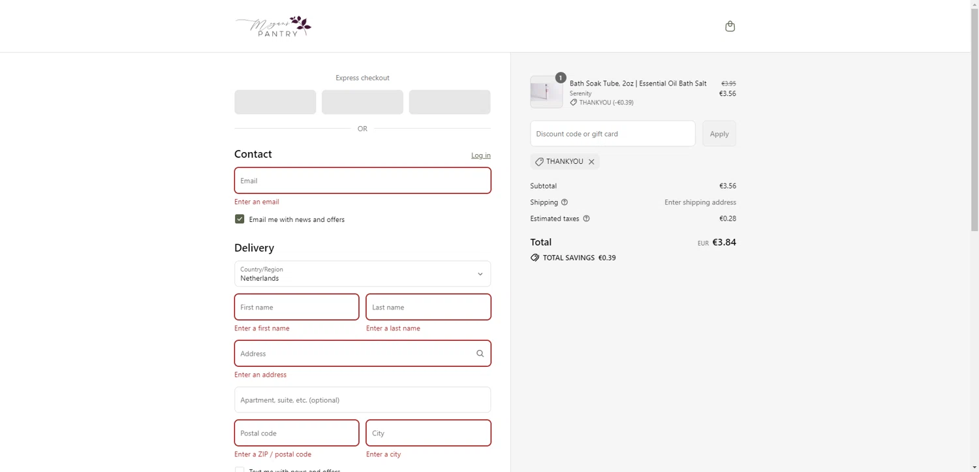Click the 'Enter shipping address' text
This screenshot has width=979, height=472.
click(x=700, y=202)
